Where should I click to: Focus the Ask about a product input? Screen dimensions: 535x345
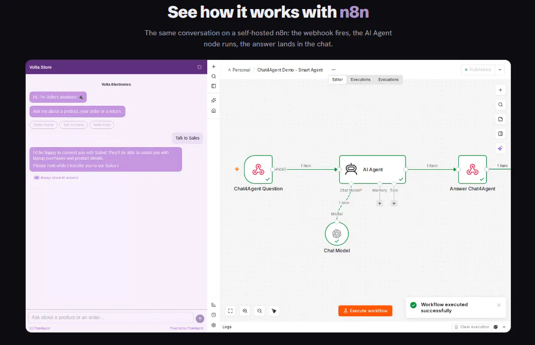pos(111,317)
